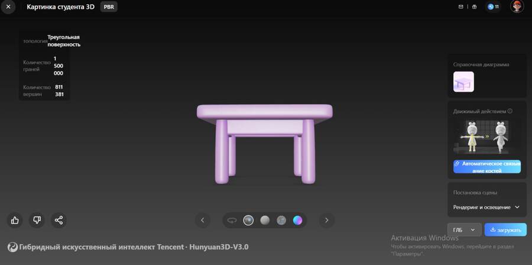Open info icon beside Движимый действием
Image resolution: width=532 pixels, height=265 pixels.
point(510,111)
